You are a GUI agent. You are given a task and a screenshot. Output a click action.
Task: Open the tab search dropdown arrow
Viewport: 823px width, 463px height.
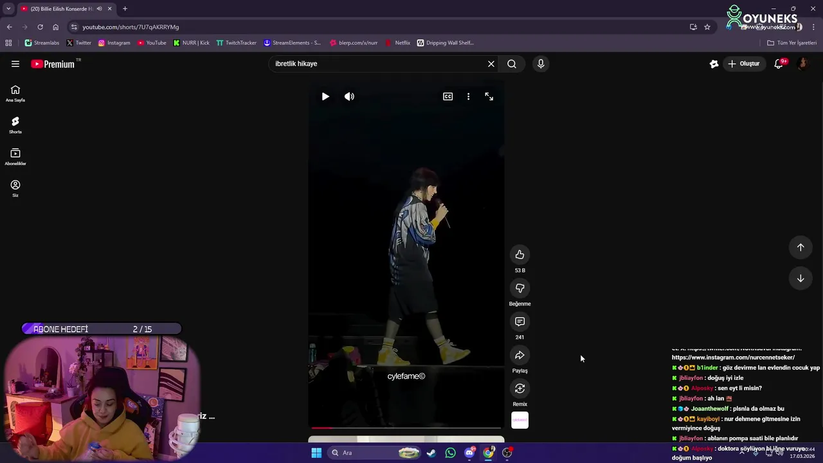point(8,8)
